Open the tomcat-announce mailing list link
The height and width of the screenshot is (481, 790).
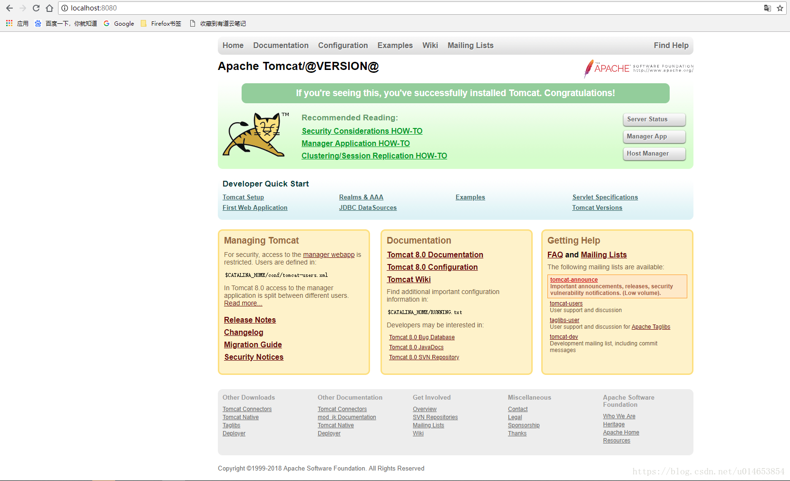pos(574,280)
